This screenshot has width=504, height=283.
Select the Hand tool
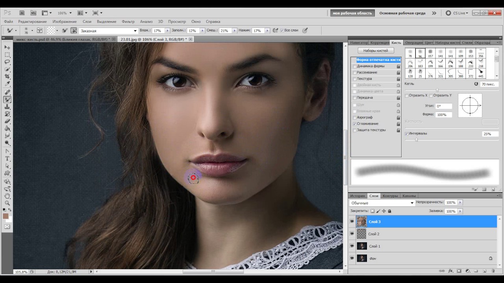pos(7,196)
